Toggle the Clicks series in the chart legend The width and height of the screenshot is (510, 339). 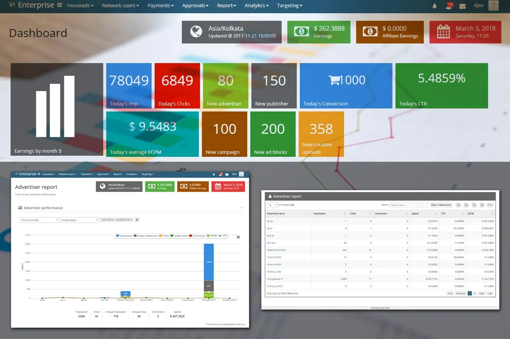(164, 236)
